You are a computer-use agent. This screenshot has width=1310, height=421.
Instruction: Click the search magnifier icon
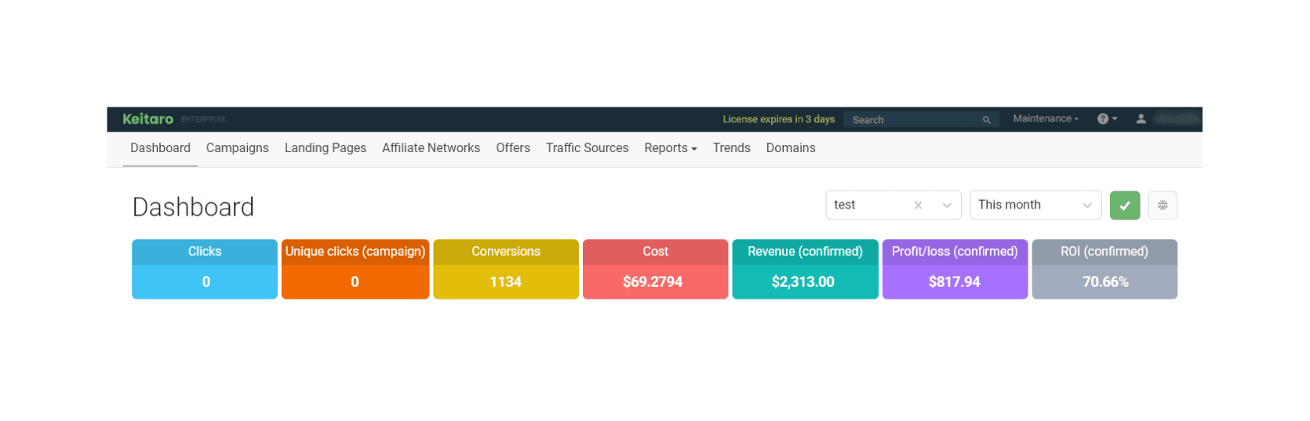pyautogui.click(x=986, y=120)
